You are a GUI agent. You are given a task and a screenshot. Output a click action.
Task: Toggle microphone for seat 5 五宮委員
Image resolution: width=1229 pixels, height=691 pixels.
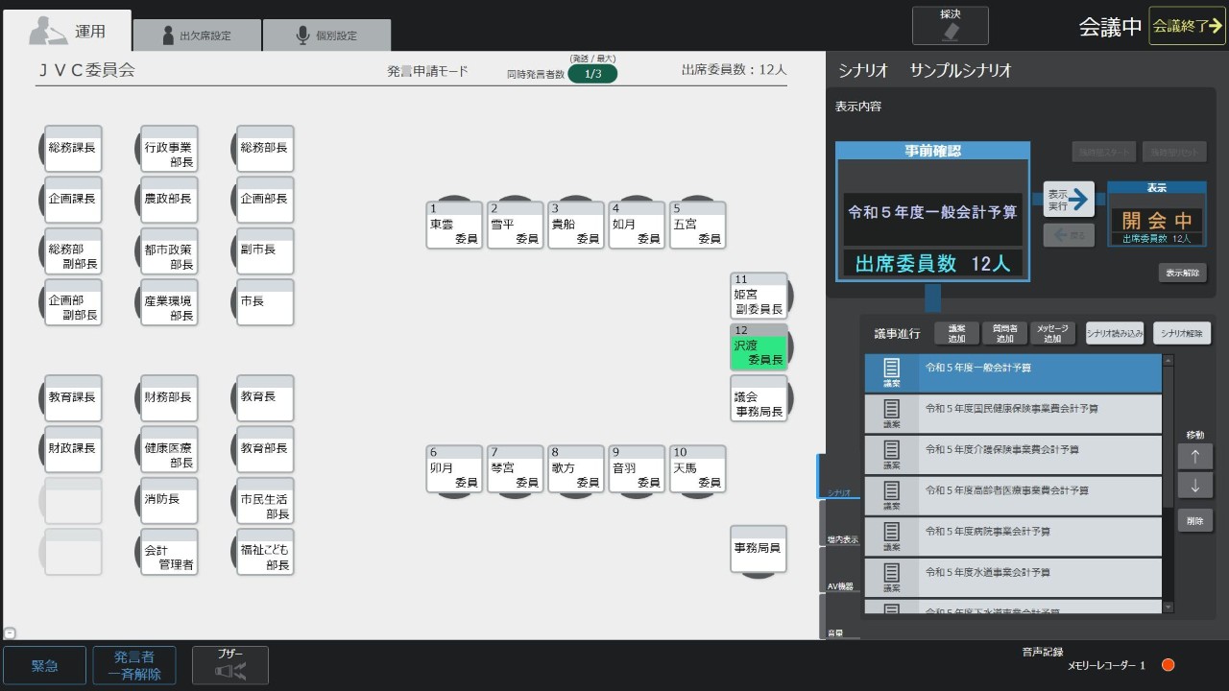[698, 225]
